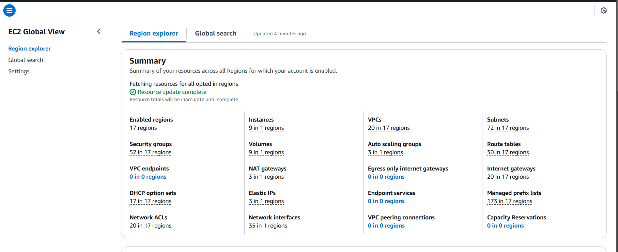Image resolution: width=618 pixels, height=252 pixels.
Task: Click the 'Fetching resources for all opted in regions' text
Action: (184, 84)
